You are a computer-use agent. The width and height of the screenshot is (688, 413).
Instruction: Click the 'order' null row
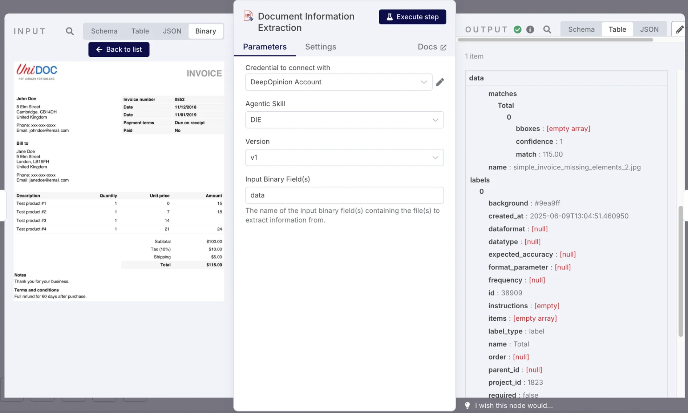coord(509,357)
